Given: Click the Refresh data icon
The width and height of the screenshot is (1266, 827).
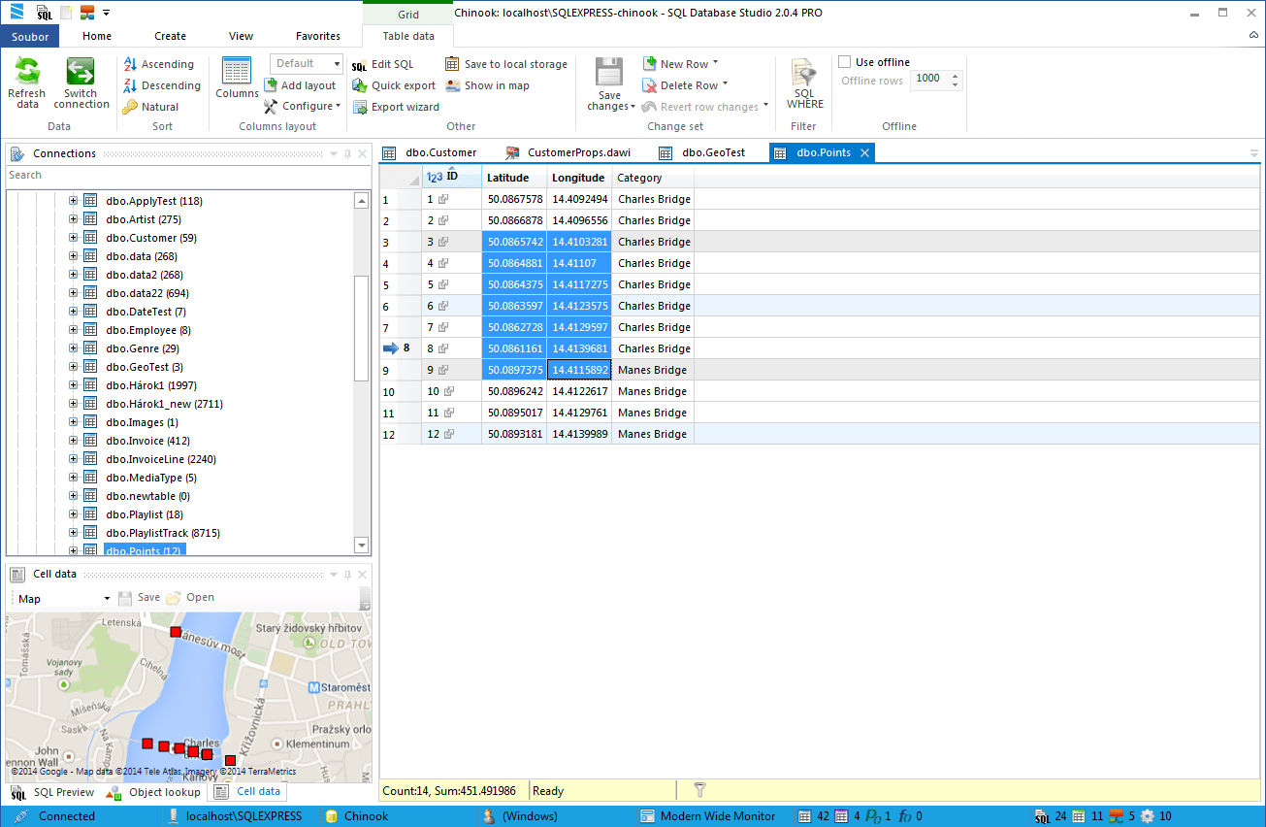Looking at the screenshot, I should [27, 73].
